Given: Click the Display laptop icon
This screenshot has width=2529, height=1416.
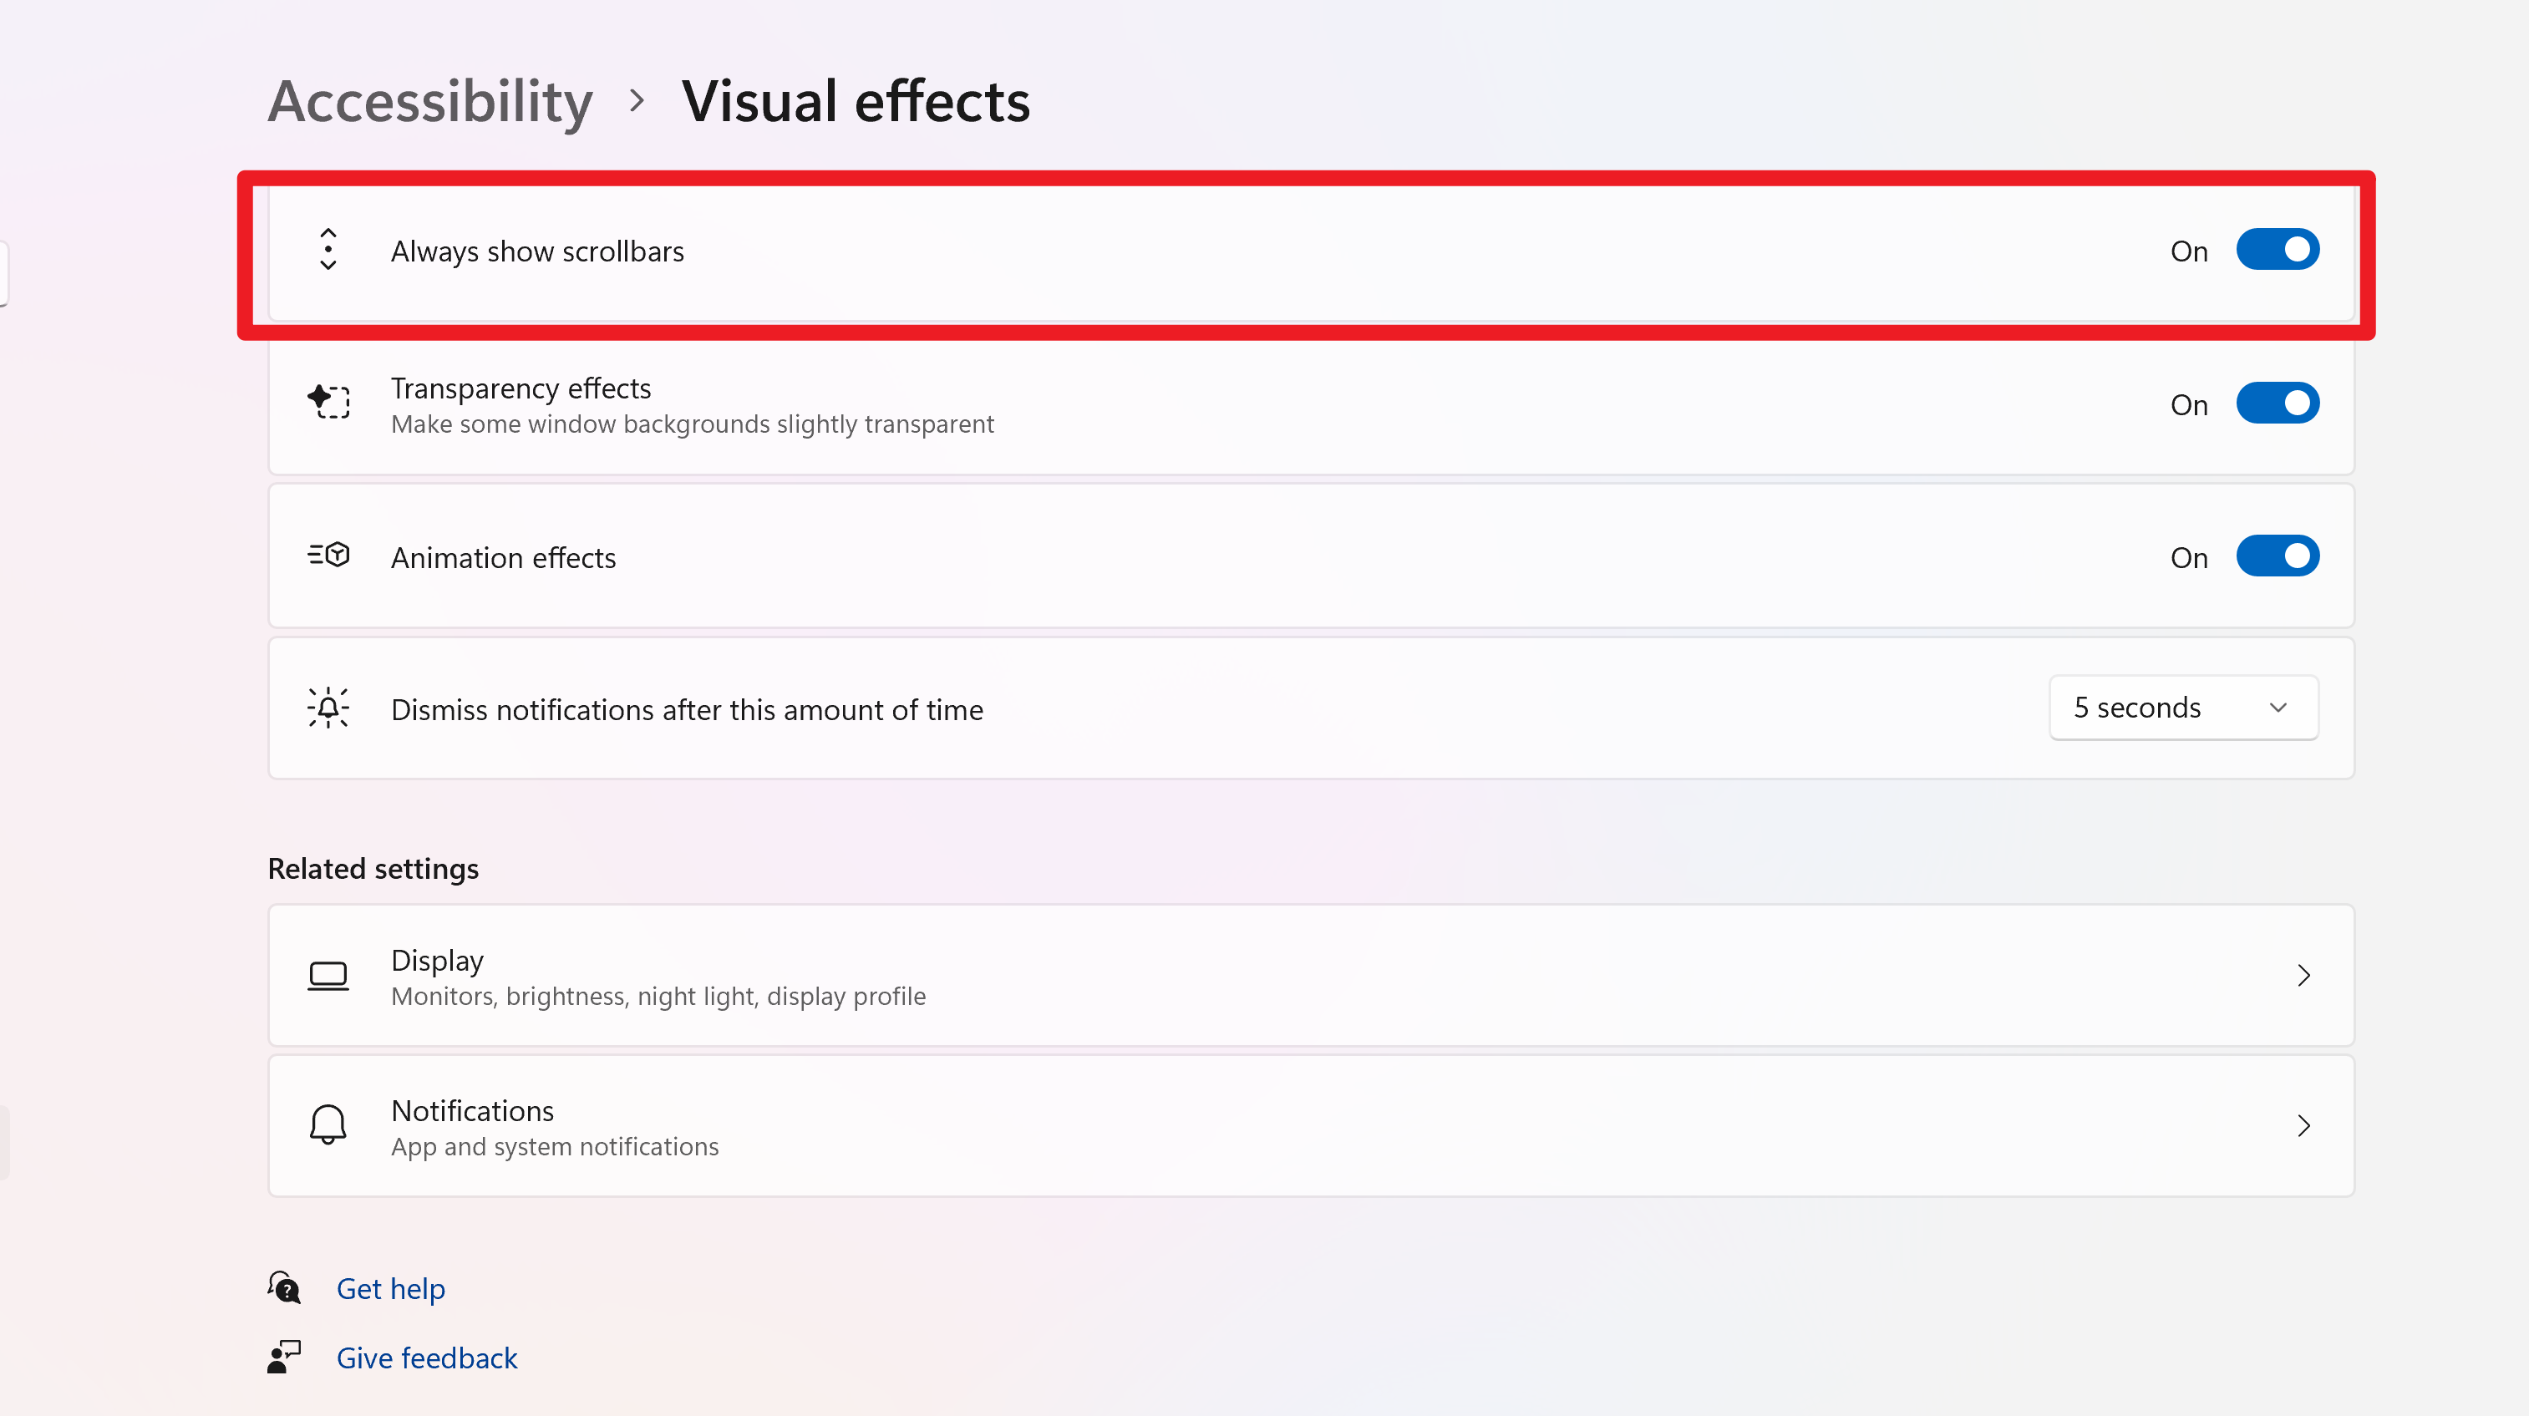Looking at the screenshot, I should tap(328, 976).
